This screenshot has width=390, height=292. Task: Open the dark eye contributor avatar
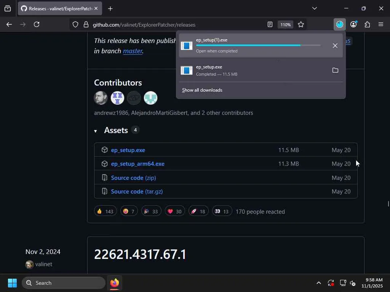coord(134,98)
